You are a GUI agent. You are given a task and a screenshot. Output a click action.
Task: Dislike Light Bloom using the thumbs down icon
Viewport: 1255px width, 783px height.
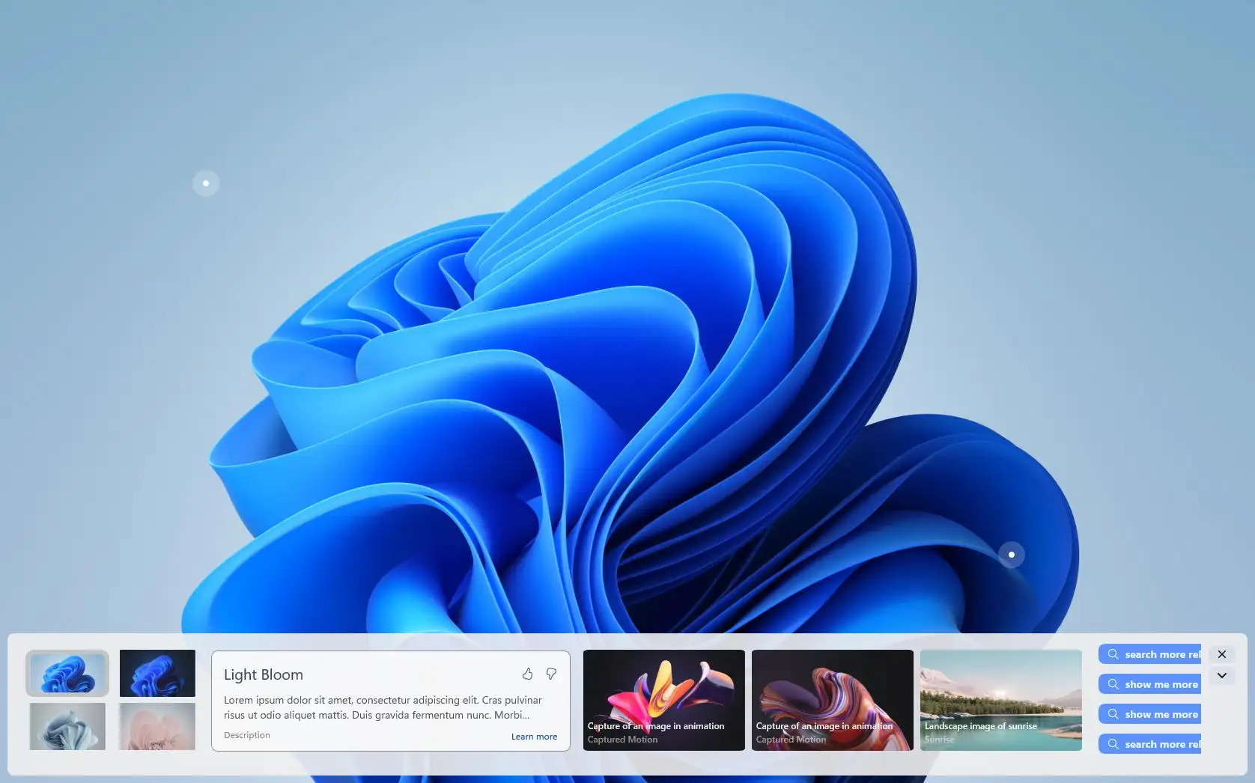(551, 674)
